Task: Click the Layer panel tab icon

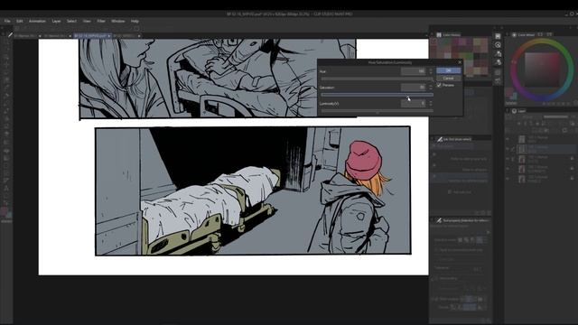Action: 514,111
